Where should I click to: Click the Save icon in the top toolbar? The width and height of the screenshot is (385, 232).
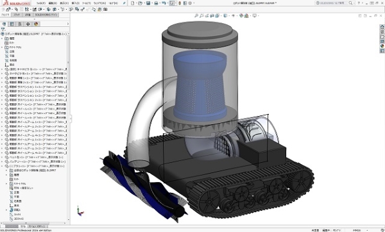pyautogui.click(x=148, y=3)
